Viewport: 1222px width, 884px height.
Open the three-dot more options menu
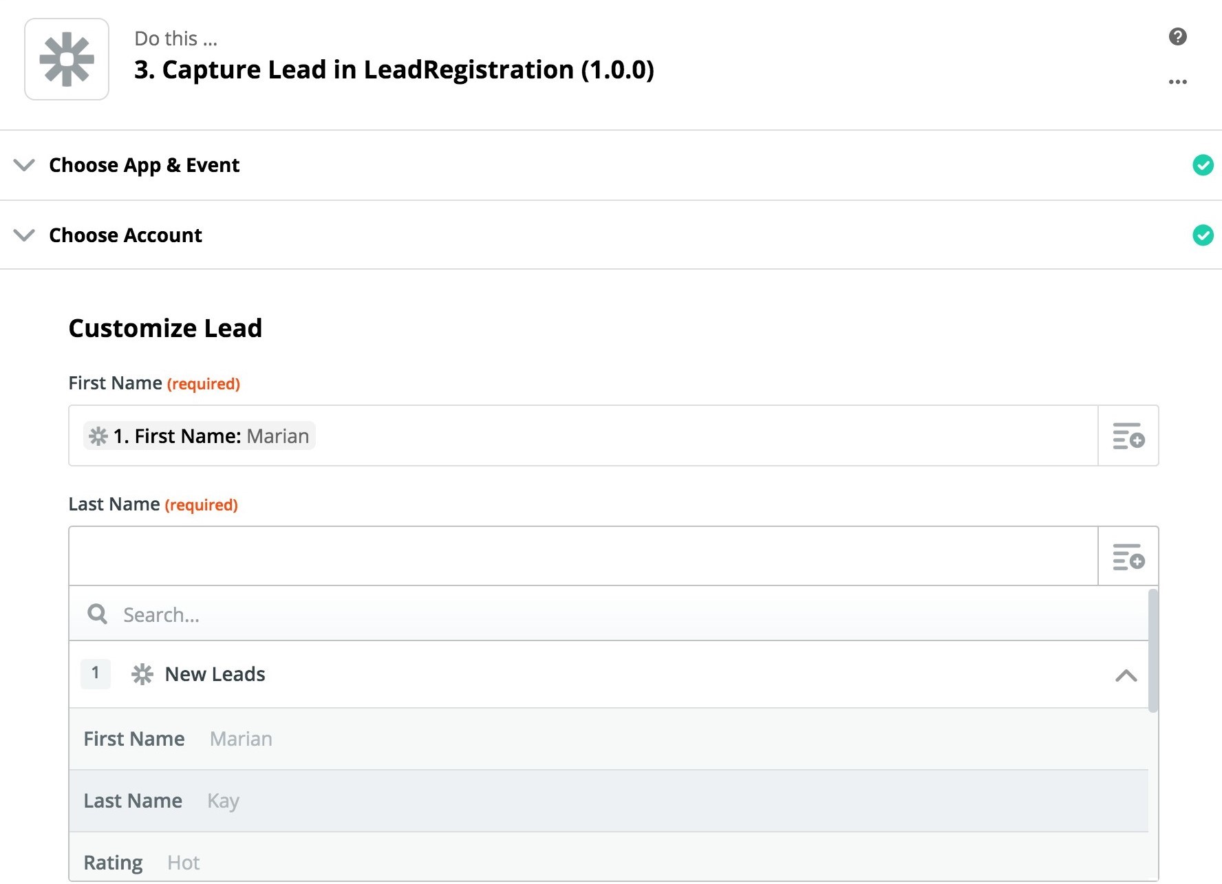[x=1177, y=82]
